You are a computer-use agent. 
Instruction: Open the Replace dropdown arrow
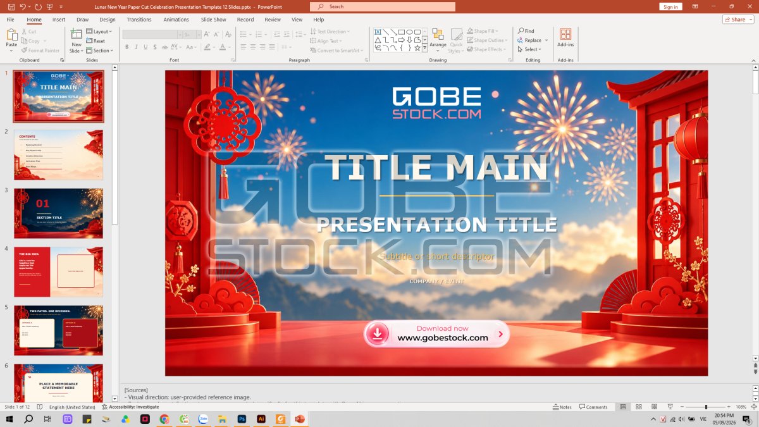pos(546,40)
